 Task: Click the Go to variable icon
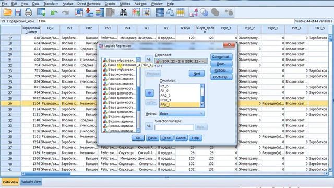tap(89, 13)
